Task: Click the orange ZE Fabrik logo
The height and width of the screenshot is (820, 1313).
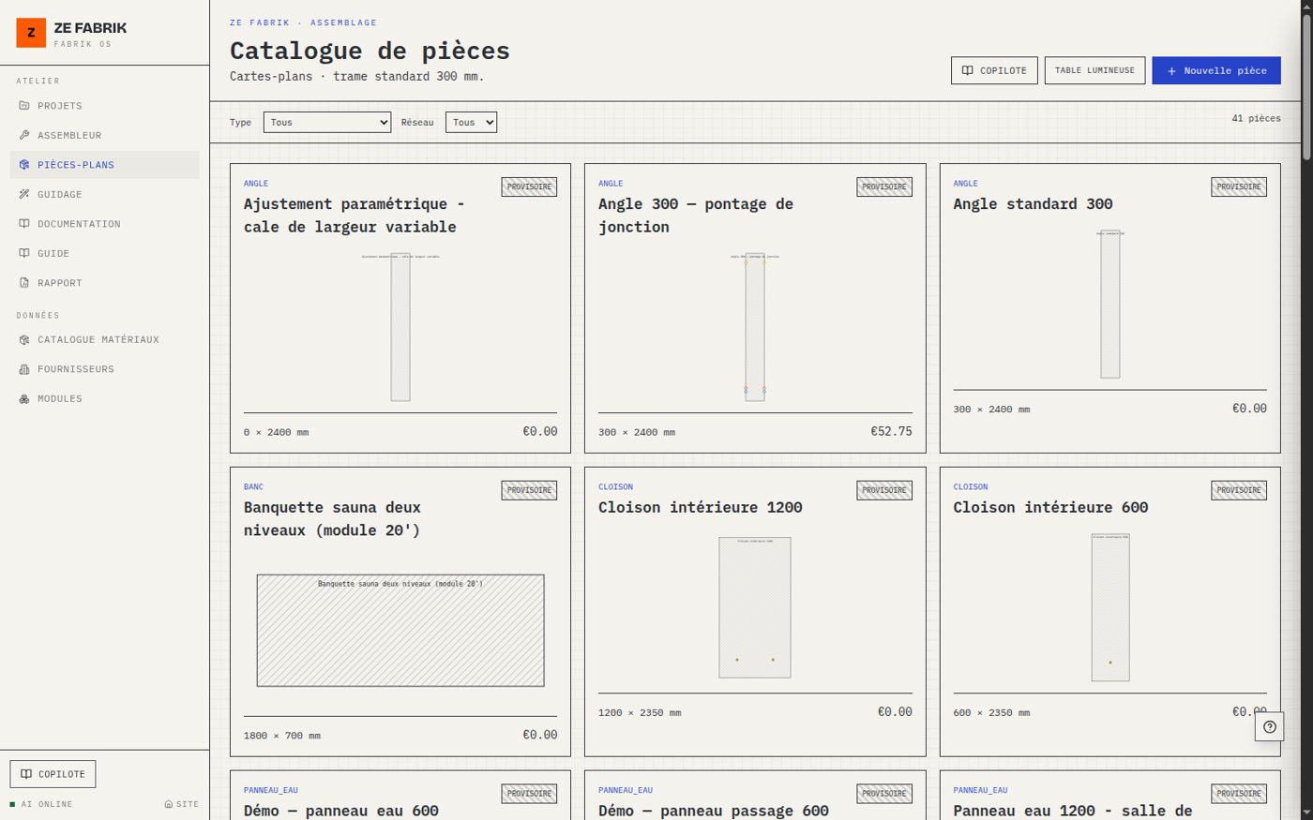Action: [31, 33]
